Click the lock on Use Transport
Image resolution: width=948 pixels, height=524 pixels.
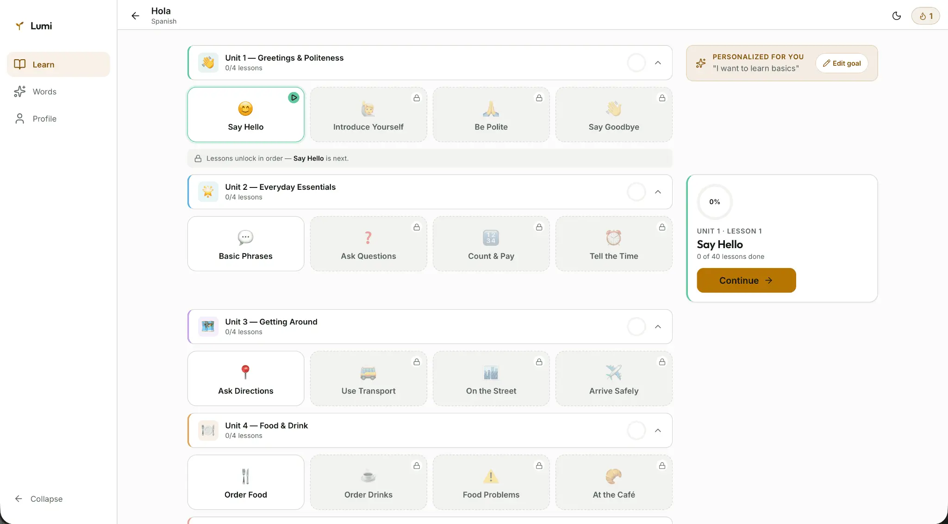click(417, 362)
